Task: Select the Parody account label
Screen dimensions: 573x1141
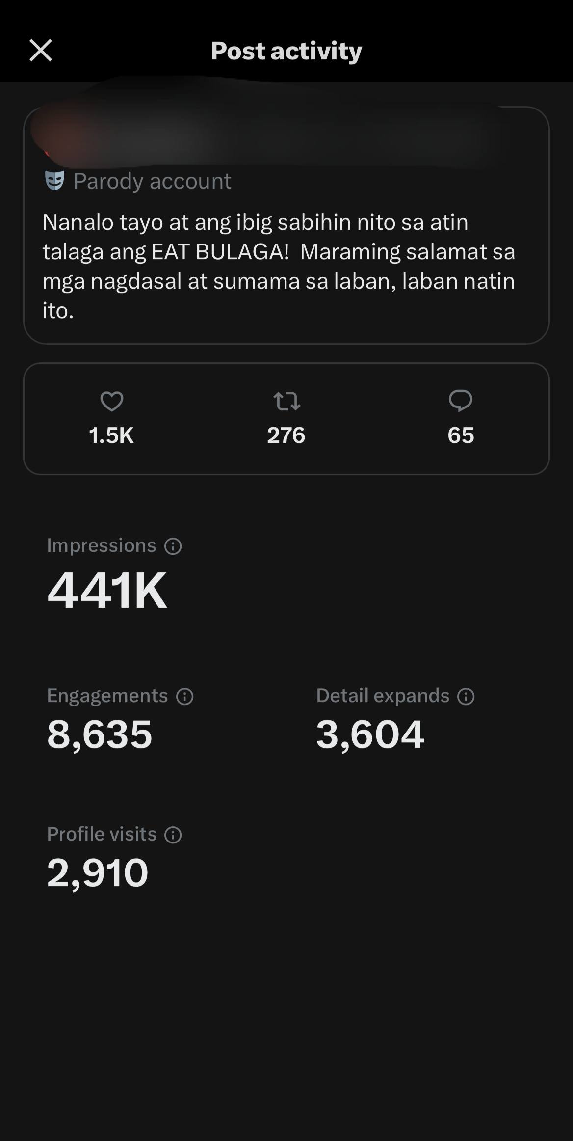Action: 152,181
